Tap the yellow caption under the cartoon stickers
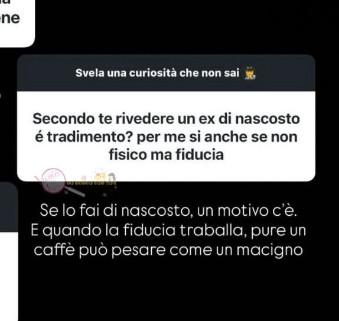 pos(92,183)
